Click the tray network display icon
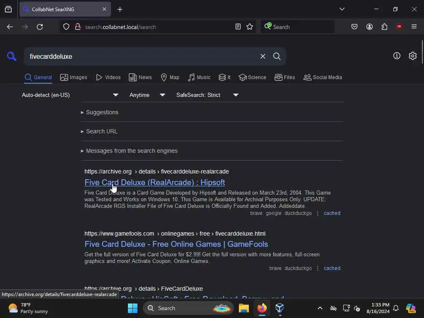The image size is (424, 318). tap(346, 308)
